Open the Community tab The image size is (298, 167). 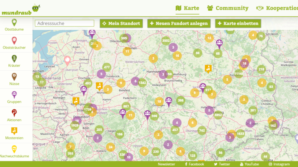(227, 8)
